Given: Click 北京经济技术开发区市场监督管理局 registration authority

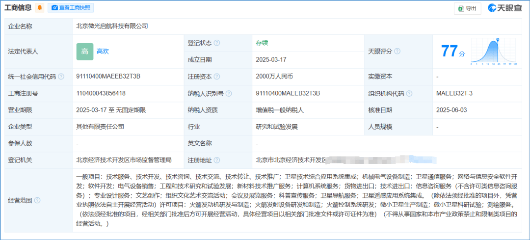Looking at the screenshot, I should pyautogui.click(x=124, y=160).
